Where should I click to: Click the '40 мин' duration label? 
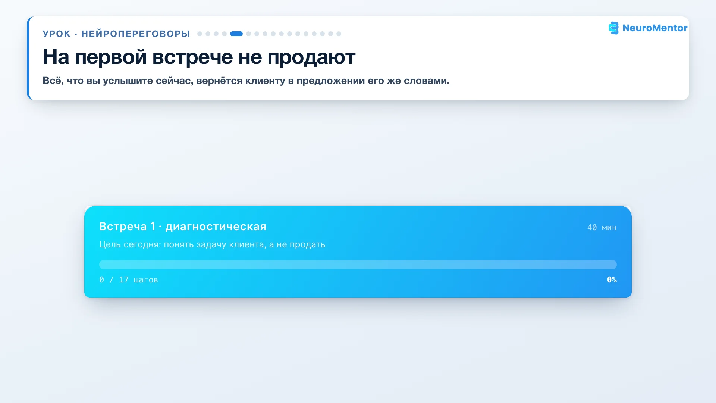coord(602,228)
